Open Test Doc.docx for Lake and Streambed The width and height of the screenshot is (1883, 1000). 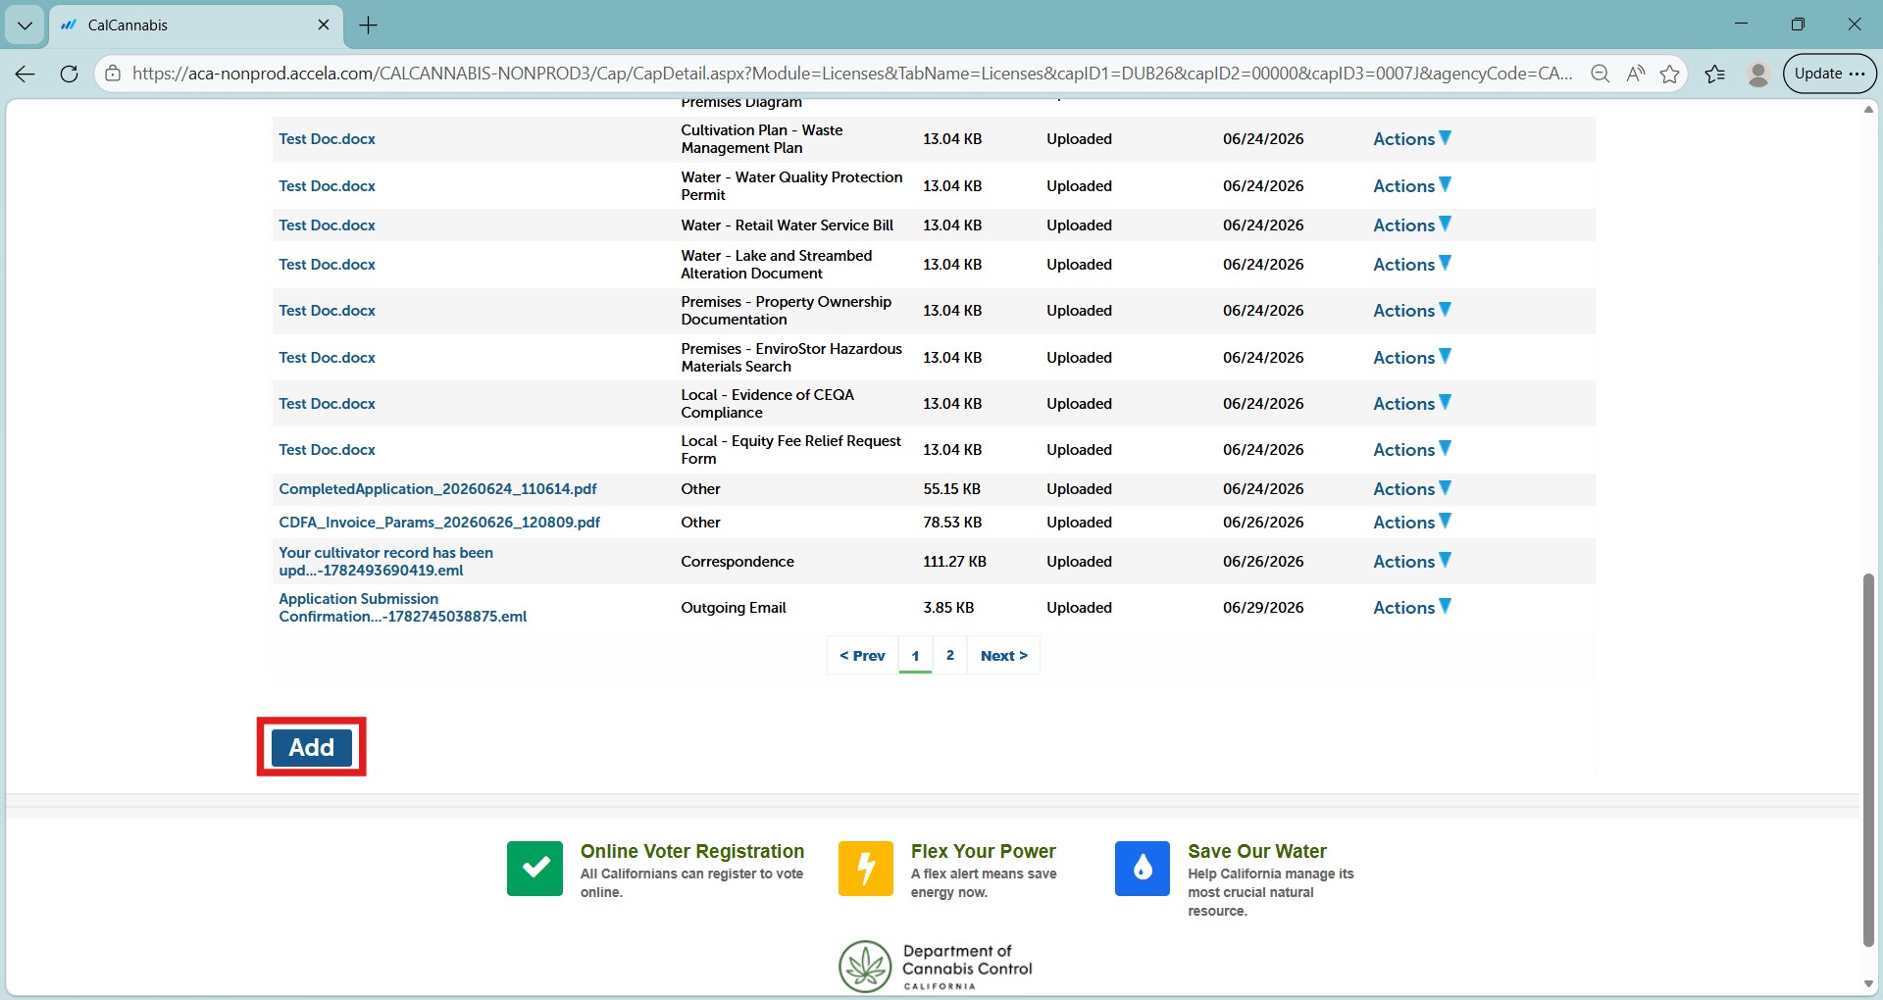coord(327,265)
